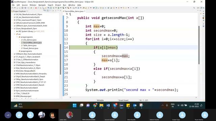Fold the getsecondMax method at line 7
The height and width of the screenshot is (121, 216).
[x=69, y=18]
